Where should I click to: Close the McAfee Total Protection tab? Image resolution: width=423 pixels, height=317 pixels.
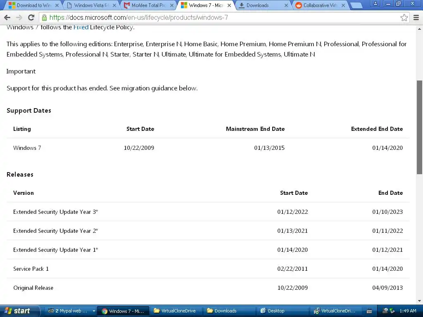click(171, 5)
